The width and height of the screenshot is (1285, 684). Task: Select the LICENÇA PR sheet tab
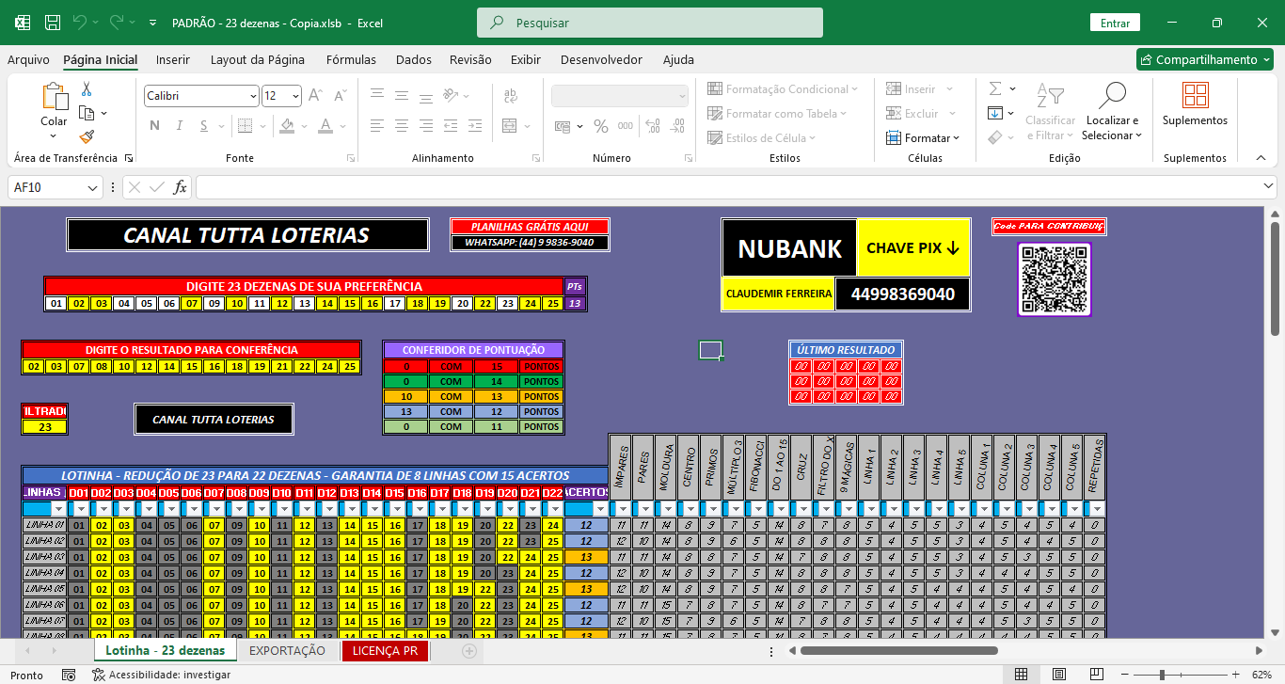(385, 650)
